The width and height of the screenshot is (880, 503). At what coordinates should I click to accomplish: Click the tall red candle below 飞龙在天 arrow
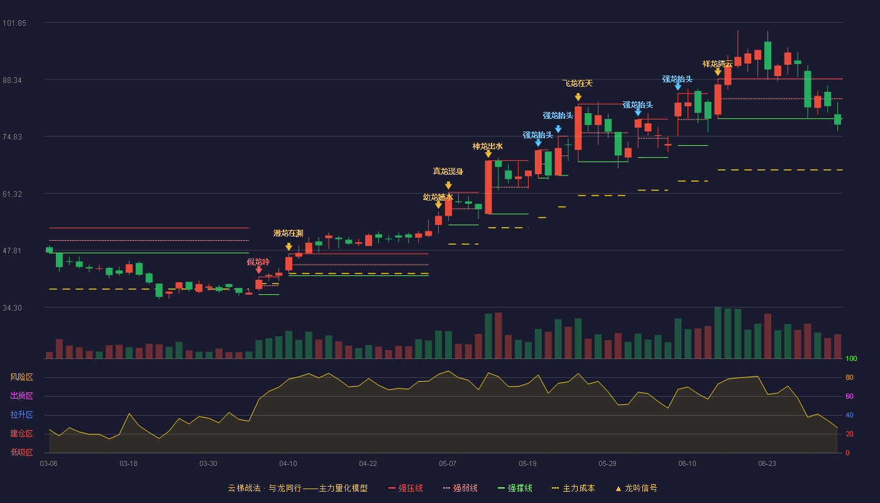click(578, 128)
